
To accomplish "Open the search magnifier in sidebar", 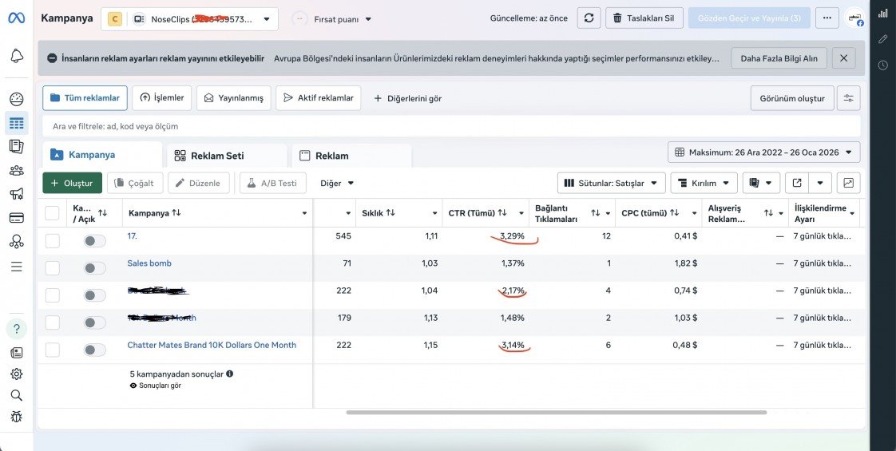I will click(x=17, y=395).
